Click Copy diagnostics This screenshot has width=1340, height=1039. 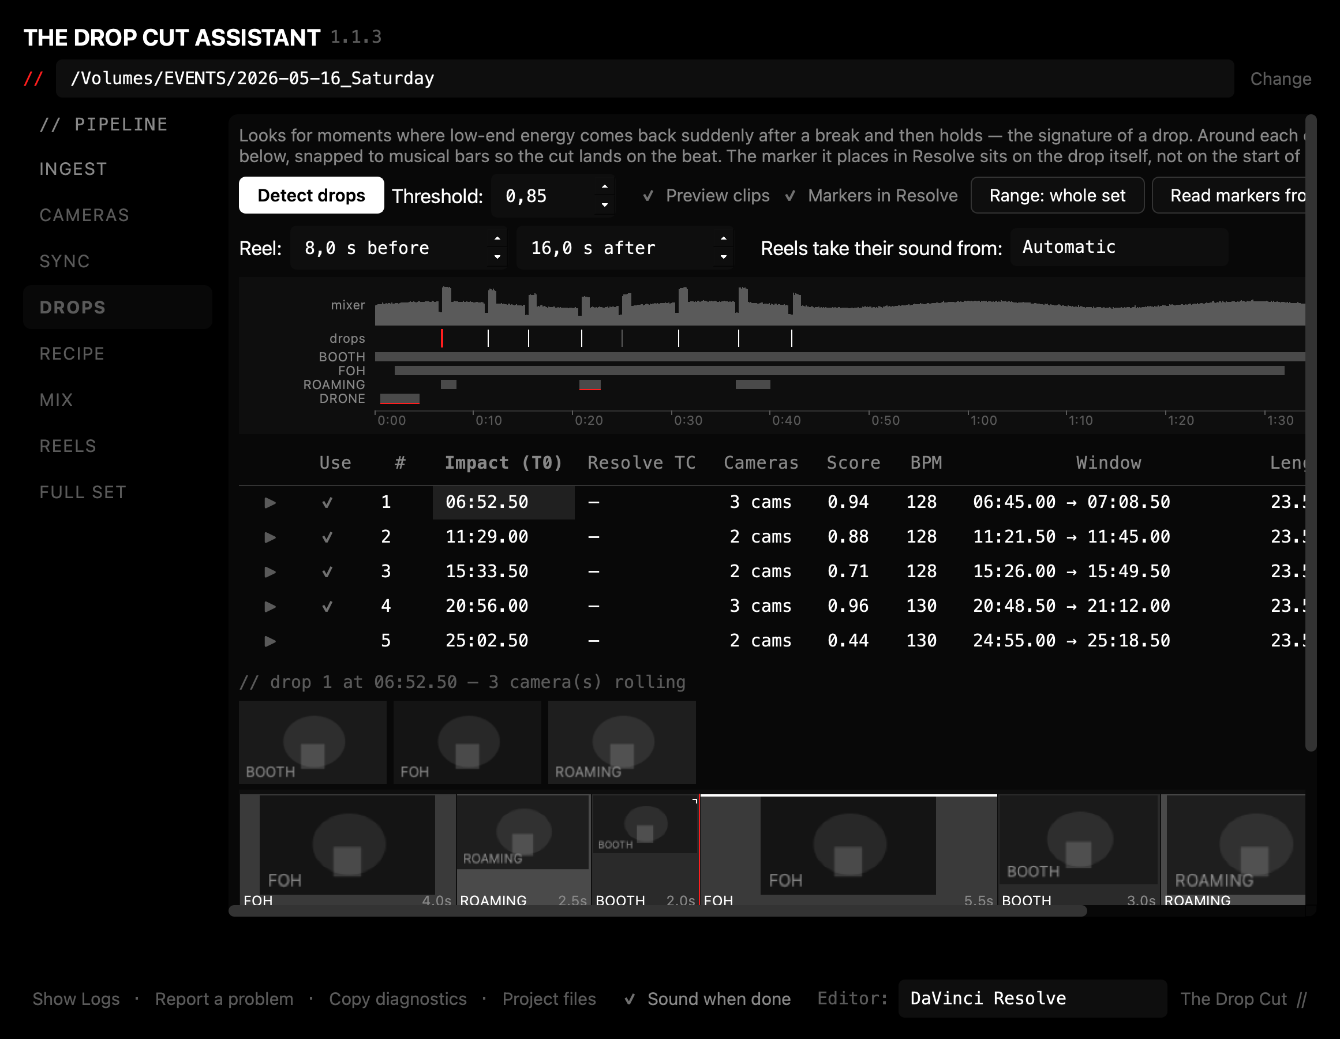[x=398, y=999]
